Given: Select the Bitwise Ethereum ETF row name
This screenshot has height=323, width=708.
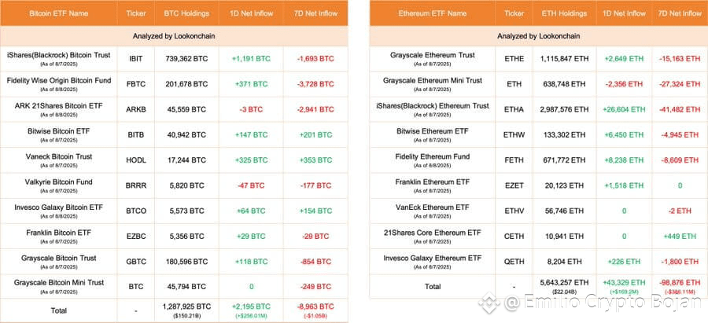Looking at the screenshot, I should click(432, 130).
